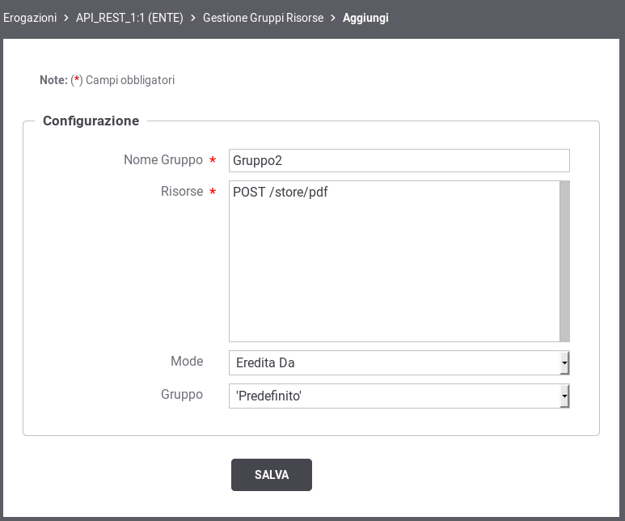The image size is (625, 521).
Task: Open the Mode dropdown showing Eredita Da
Action: [x=399, y=362]
